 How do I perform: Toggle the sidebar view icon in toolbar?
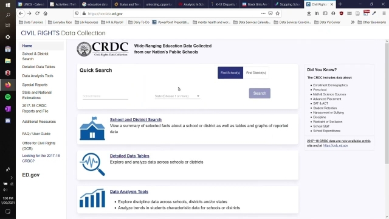pyautogui.click(x=325, y=13)
